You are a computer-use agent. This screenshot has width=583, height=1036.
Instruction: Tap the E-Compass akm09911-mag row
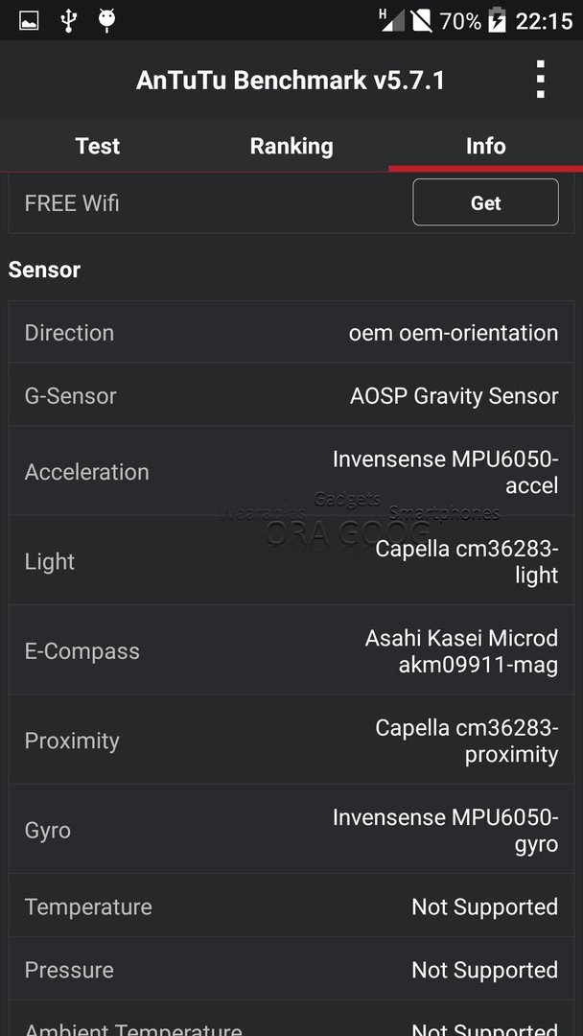[x=291, y=650]
